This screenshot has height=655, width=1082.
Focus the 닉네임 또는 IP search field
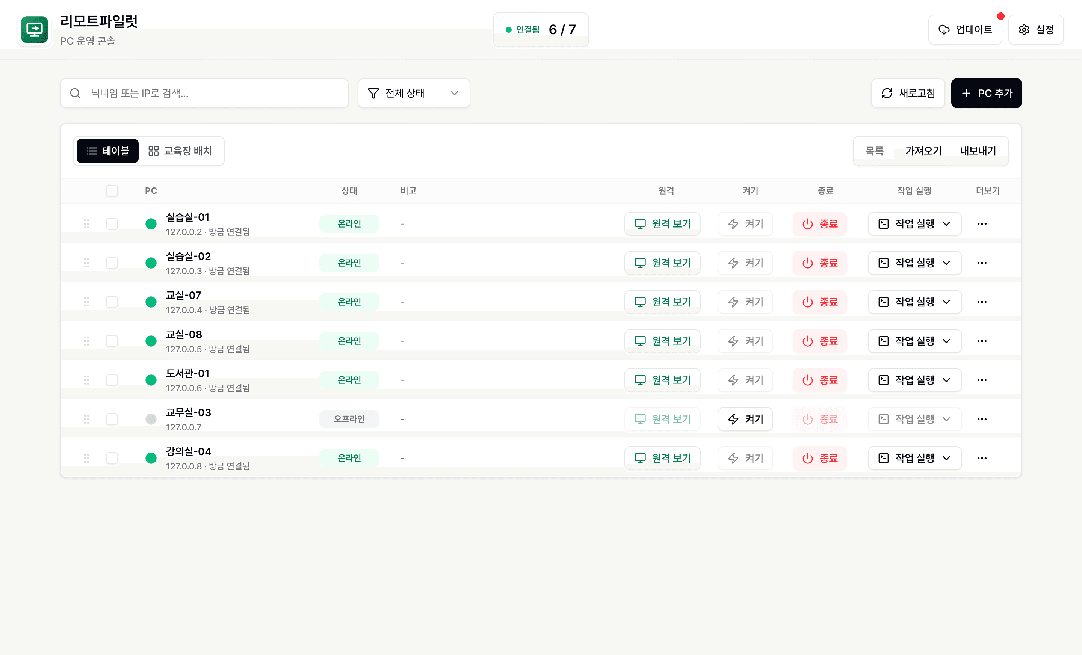204,93
